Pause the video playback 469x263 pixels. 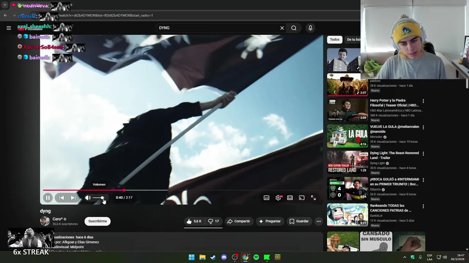click(x=48, y=198)
